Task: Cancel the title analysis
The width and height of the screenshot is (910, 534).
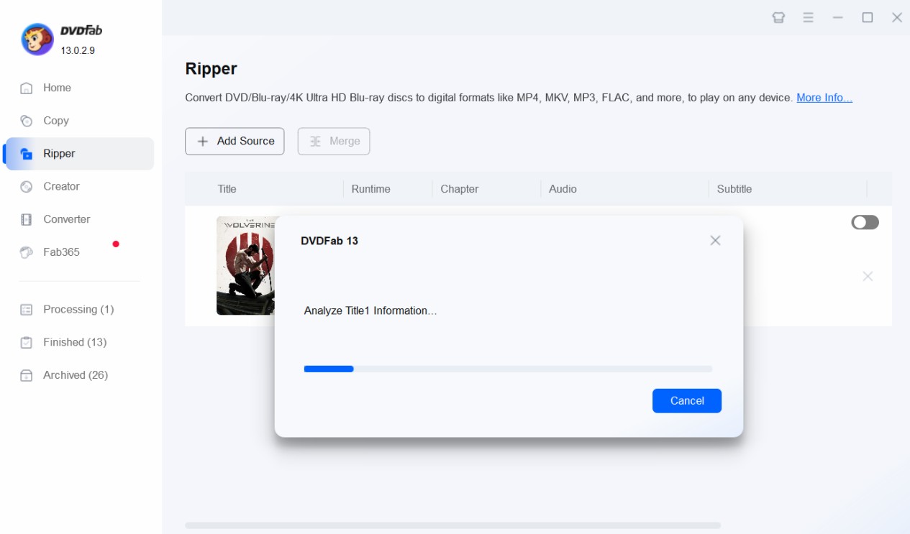Action: click(x=687, y=401)
